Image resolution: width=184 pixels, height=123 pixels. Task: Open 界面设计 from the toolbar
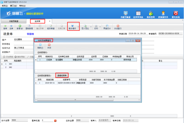(107, 27)
